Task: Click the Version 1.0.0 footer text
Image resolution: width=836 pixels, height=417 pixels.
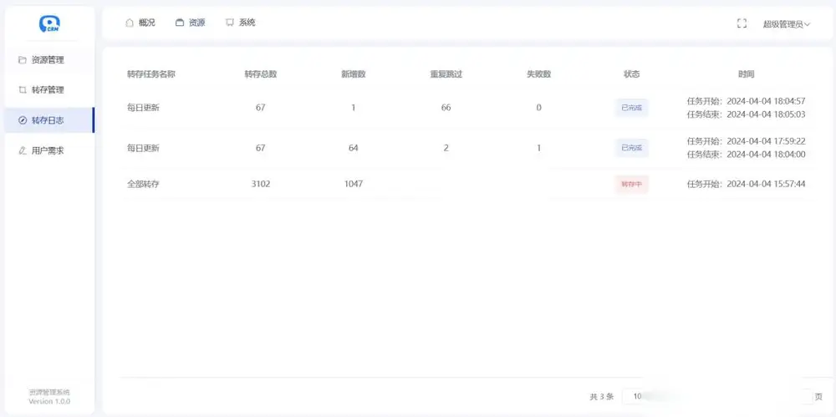Action: [49, 401]
